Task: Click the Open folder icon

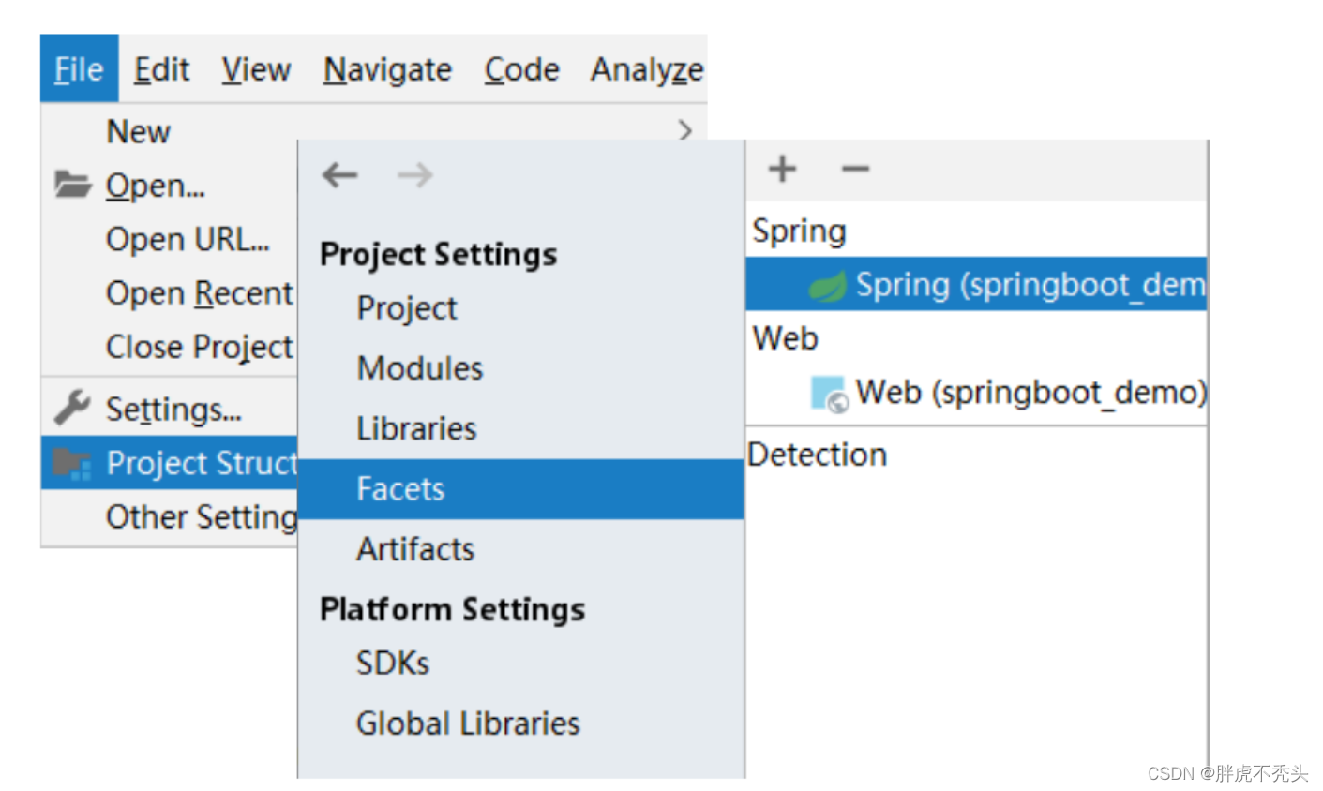Action: pos(72,185)
